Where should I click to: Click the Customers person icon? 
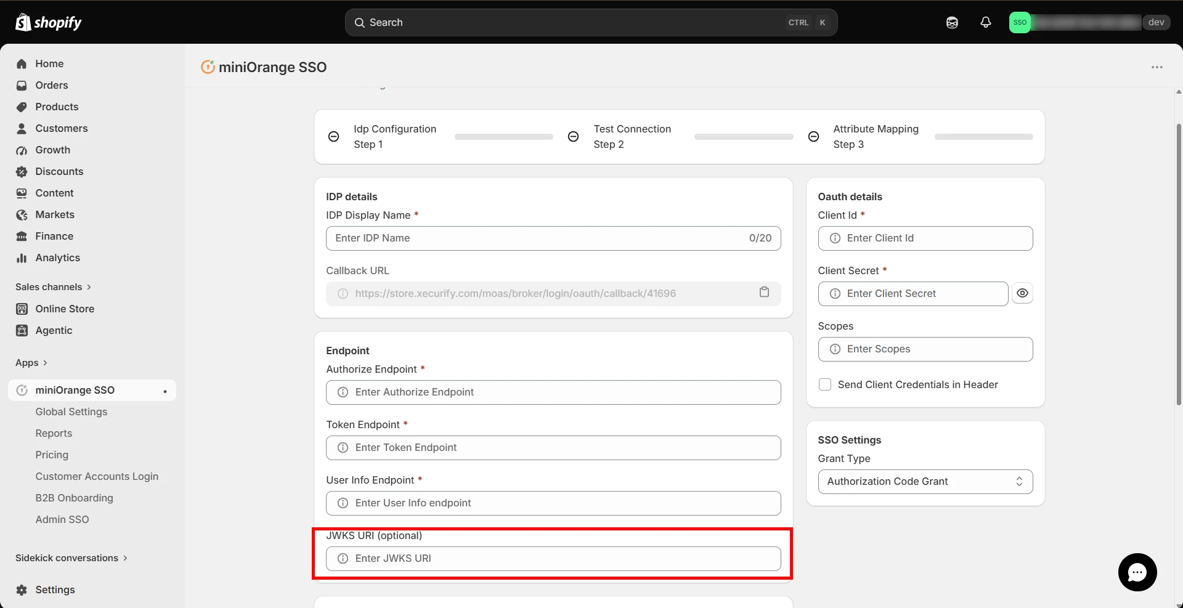(x=22, y=129)
